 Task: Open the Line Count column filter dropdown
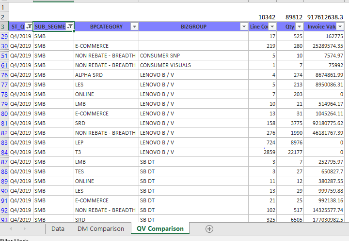point(272,27)
